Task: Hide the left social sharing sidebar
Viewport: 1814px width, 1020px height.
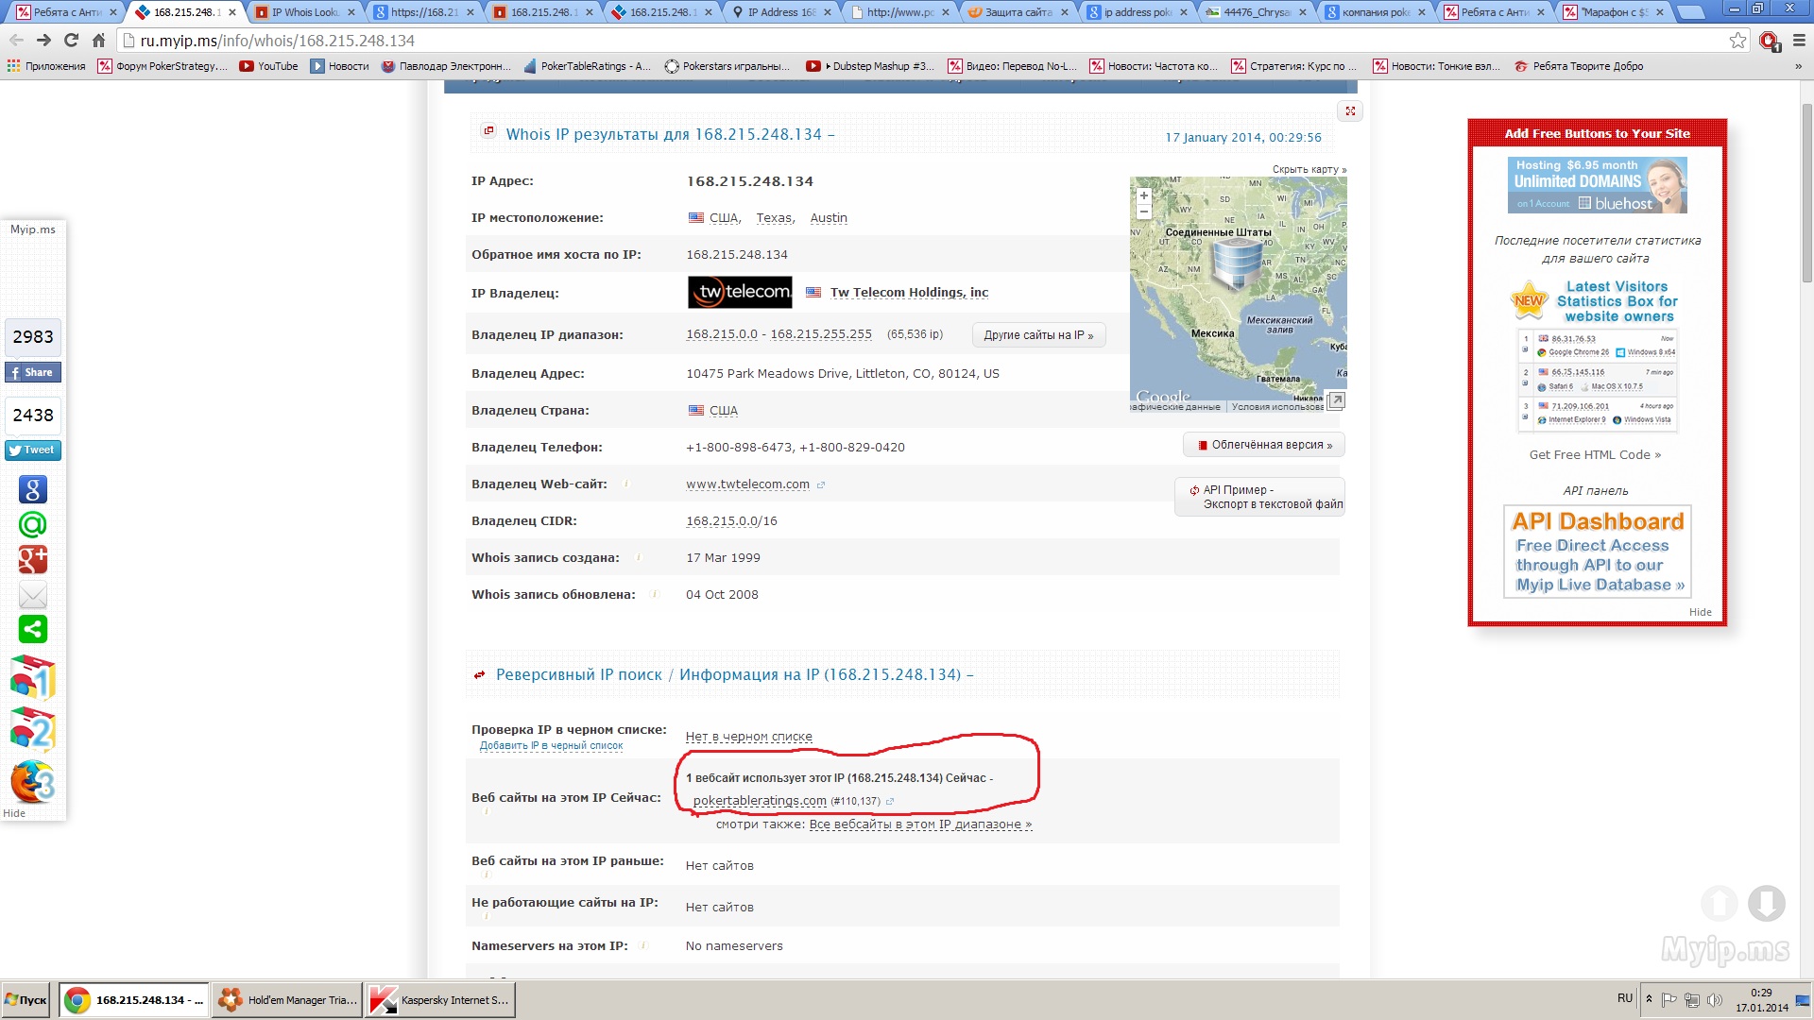Action: [14, 813]
